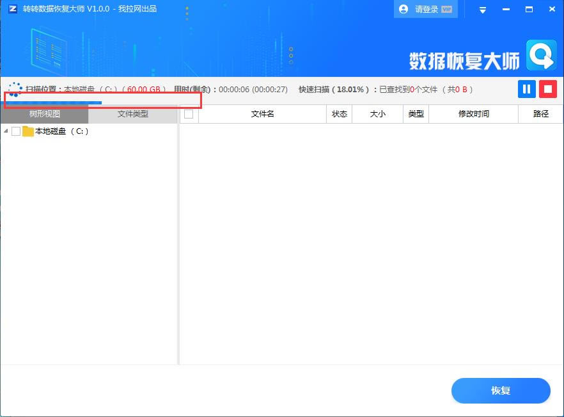Sort by the 文件名 column header
The height and width of the screenshot is (417, 564).
pos(262,114)
